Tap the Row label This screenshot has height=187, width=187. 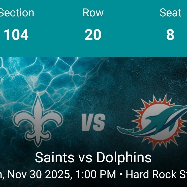[x=93, y=13]
